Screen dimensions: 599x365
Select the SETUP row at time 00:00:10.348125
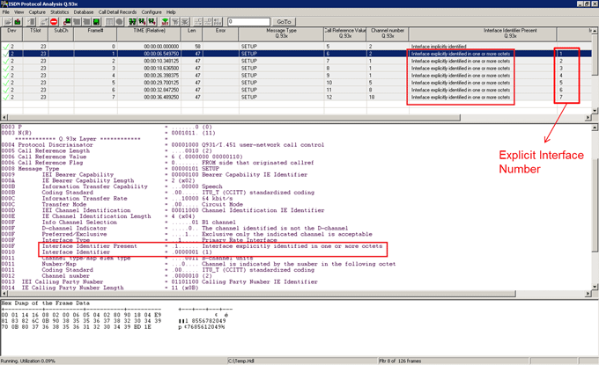coord(296,61)
